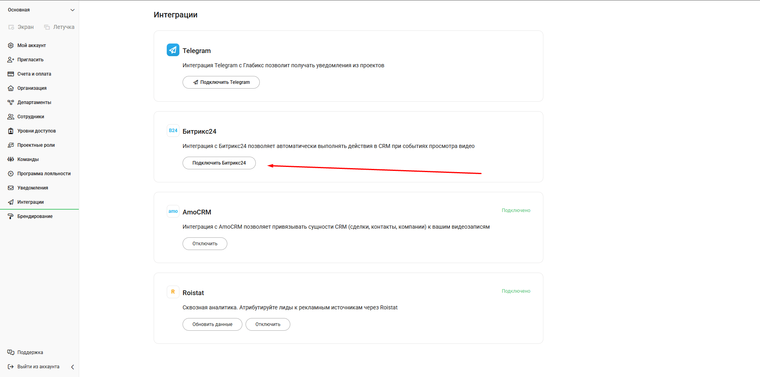
Task: Disconnect AmoCRM with the Отключить button
Action: coord(205,244)
